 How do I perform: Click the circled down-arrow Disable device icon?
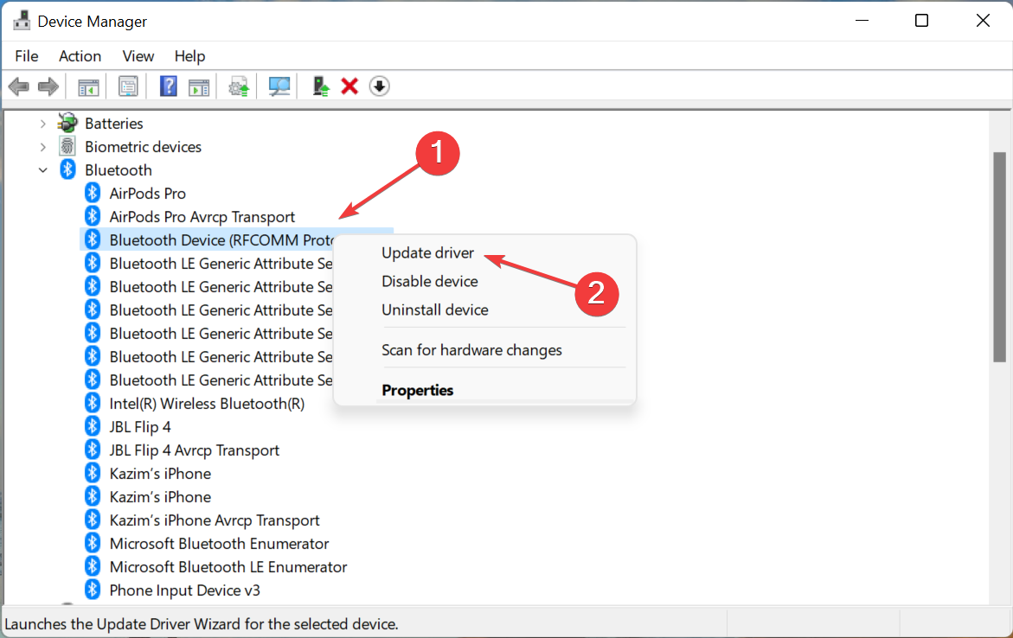tap(379, 86)
